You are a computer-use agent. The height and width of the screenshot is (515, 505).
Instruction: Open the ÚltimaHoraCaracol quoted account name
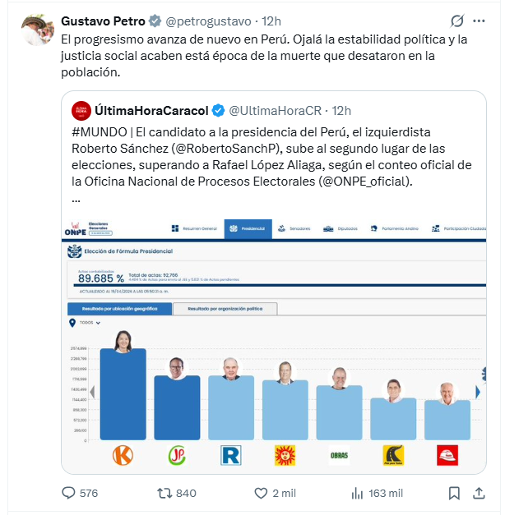pyautogui.click(x=151, y=111)
